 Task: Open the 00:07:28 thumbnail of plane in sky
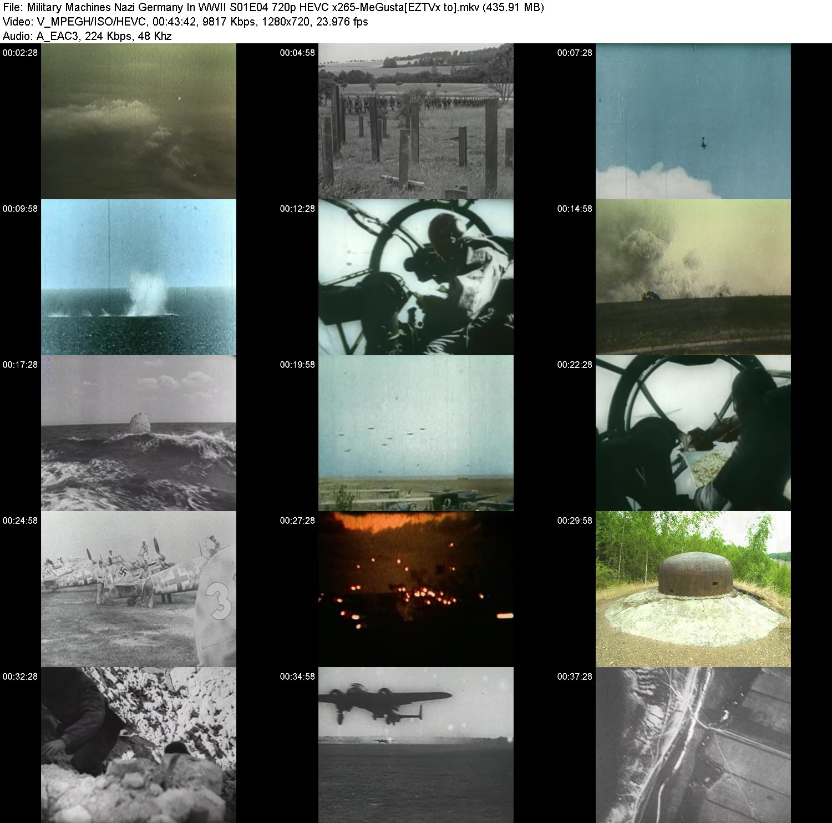click(693, 121)
